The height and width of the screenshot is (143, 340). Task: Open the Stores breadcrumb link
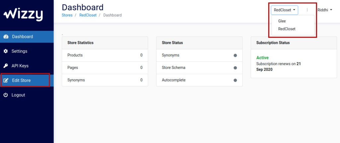(67, 15)
